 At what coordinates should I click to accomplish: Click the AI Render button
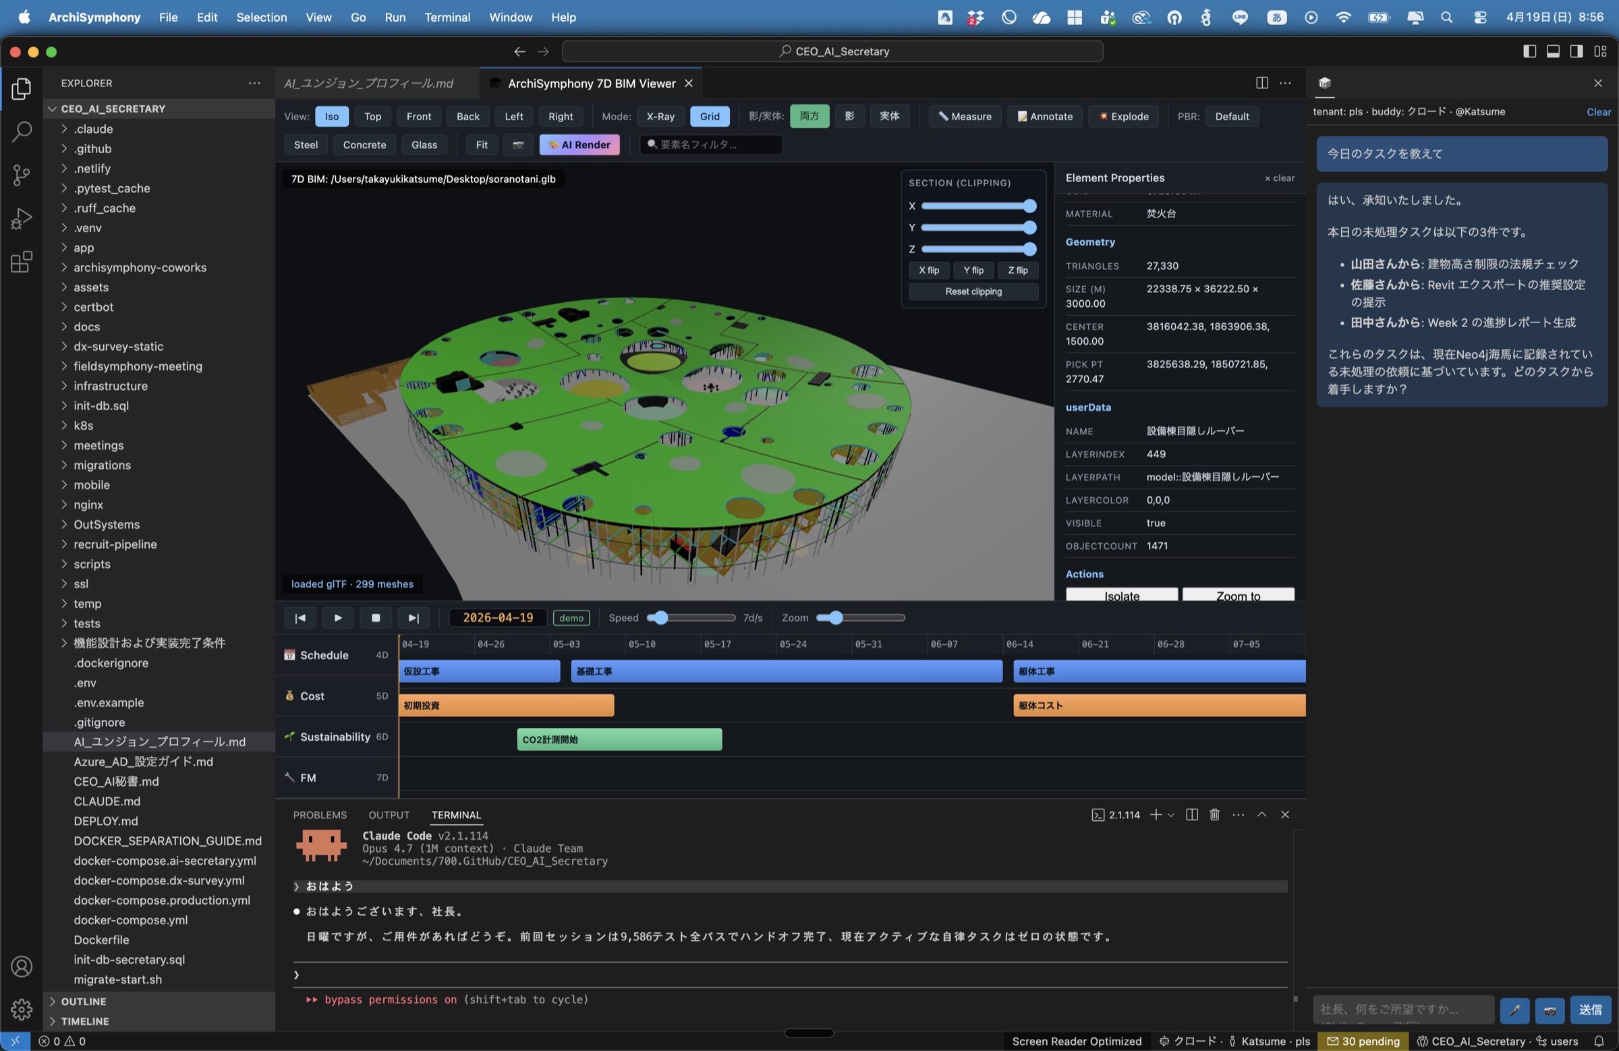point(579,145)
